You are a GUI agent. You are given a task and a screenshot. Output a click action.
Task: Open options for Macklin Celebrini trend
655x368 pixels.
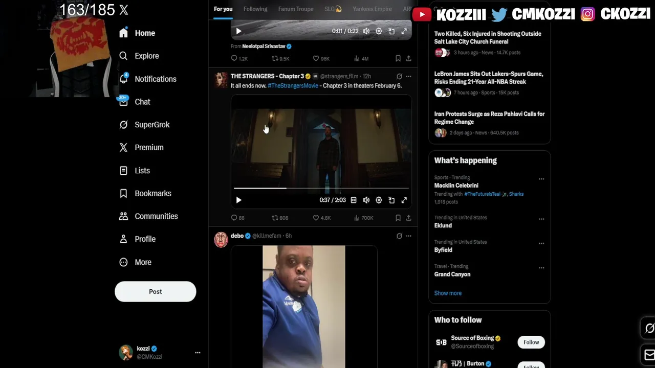pos(541,179)
